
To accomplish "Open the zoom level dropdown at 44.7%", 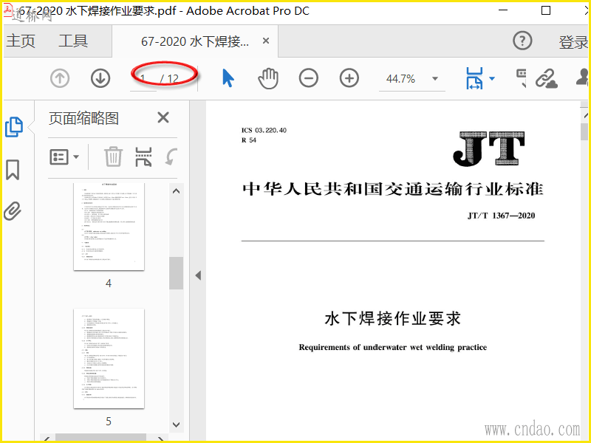I will click(434, 79).
